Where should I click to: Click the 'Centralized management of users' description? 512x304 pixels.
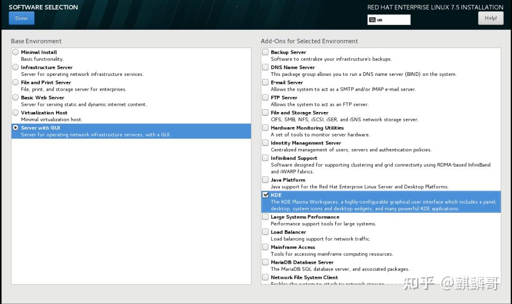[x=351, y=150]
